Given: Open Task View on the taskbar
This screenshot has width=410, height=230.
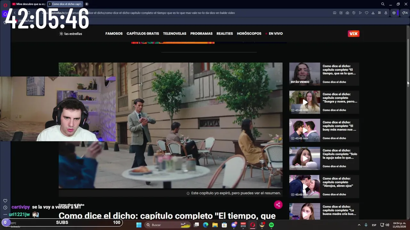Looking at the screenshot, I should pos(197,225).
